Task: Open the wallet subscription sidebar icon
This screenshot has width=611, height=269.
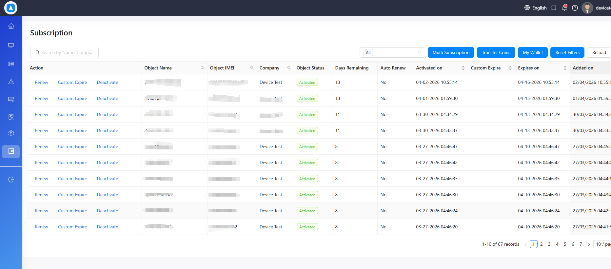Action: click(x=11, y=151)
